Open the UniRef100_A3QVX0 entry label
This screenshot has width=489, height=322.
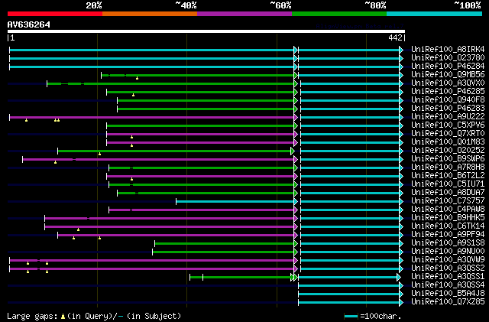click(448, 83)
